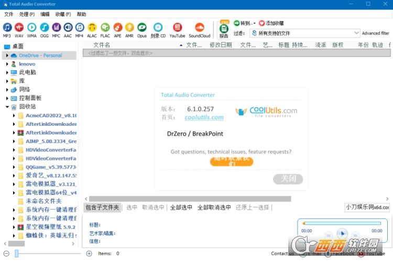Click the 报告 report icon
The image size is (393, 261).
(224, 29)
